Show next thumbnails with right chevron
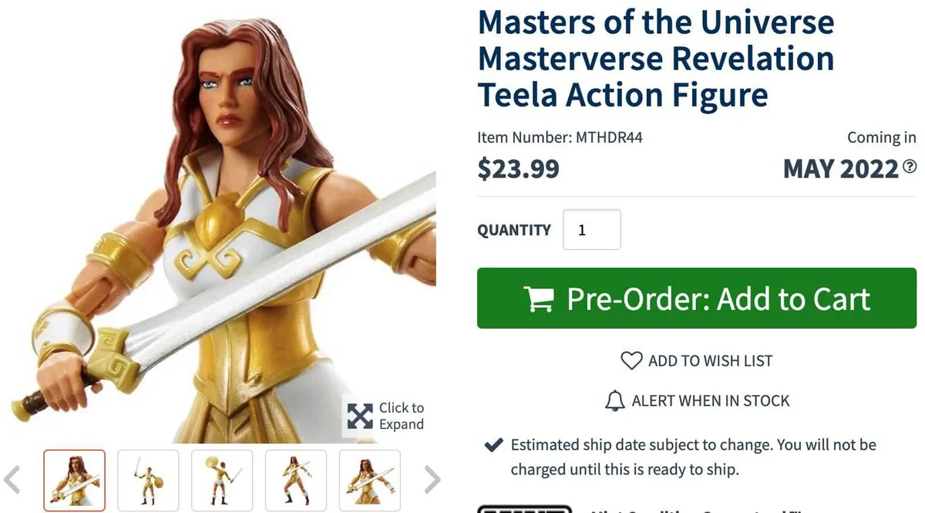Screen dimensions: 925x513 coord(432,478)
